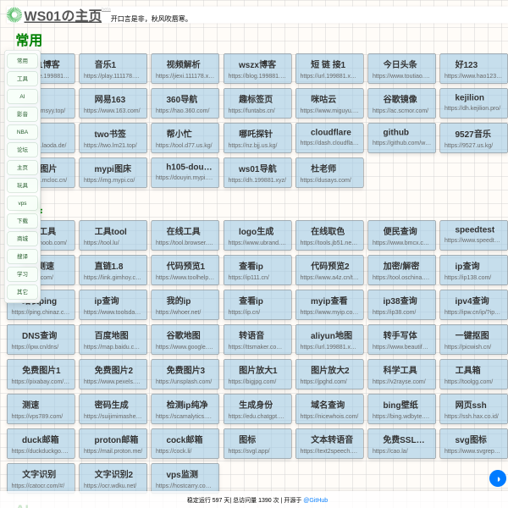Launch the 转手写体 card

[401, 340]
